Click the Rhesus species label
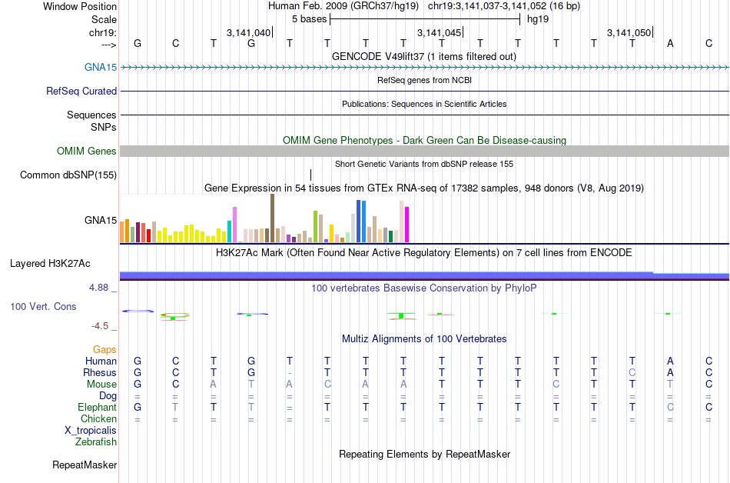The height and width of the screenshot is (483, 730). (100, 372)
